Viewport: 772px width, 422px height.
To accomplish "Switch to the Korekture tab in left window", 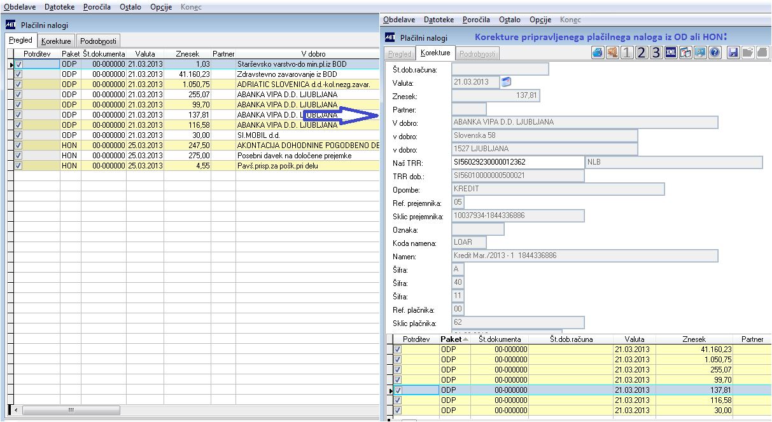I will tap(56, 41).
